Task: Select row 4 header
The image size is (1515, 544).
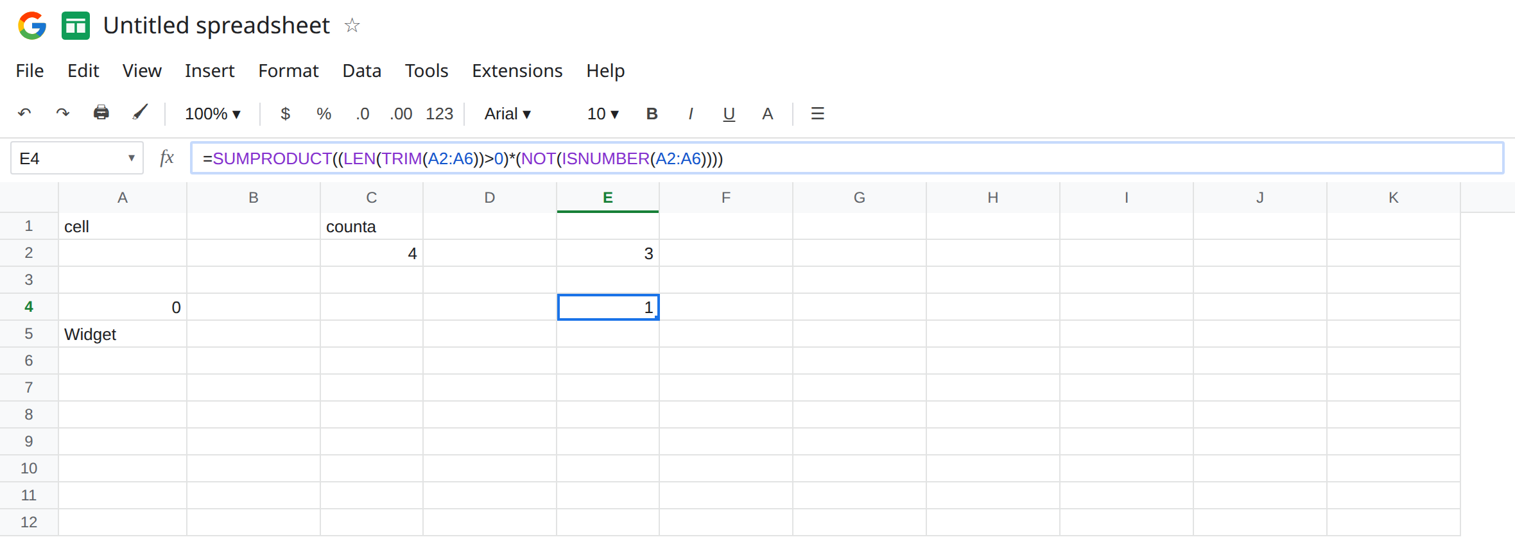Action: [29, 307]
